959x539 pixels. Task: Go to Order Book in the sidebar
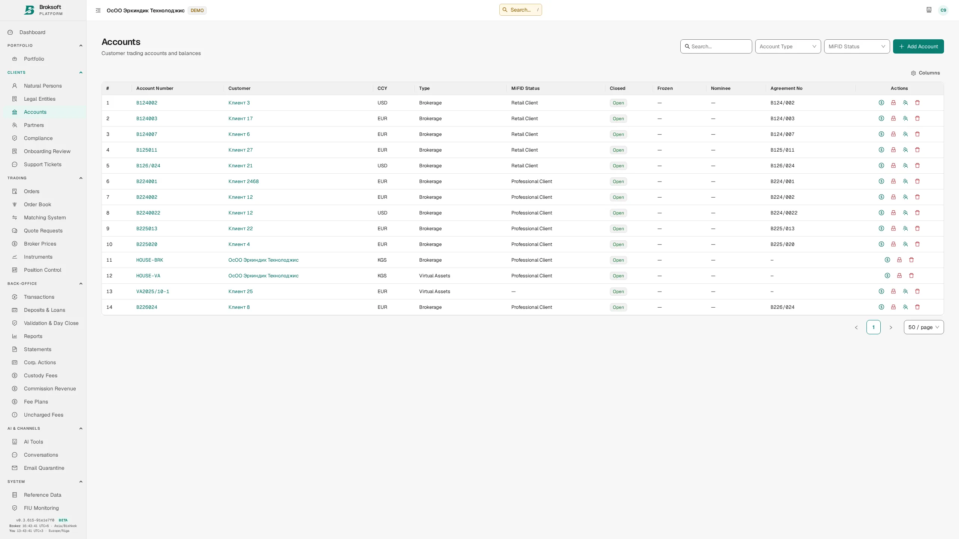pyautogui.click(x=37, y=204)
